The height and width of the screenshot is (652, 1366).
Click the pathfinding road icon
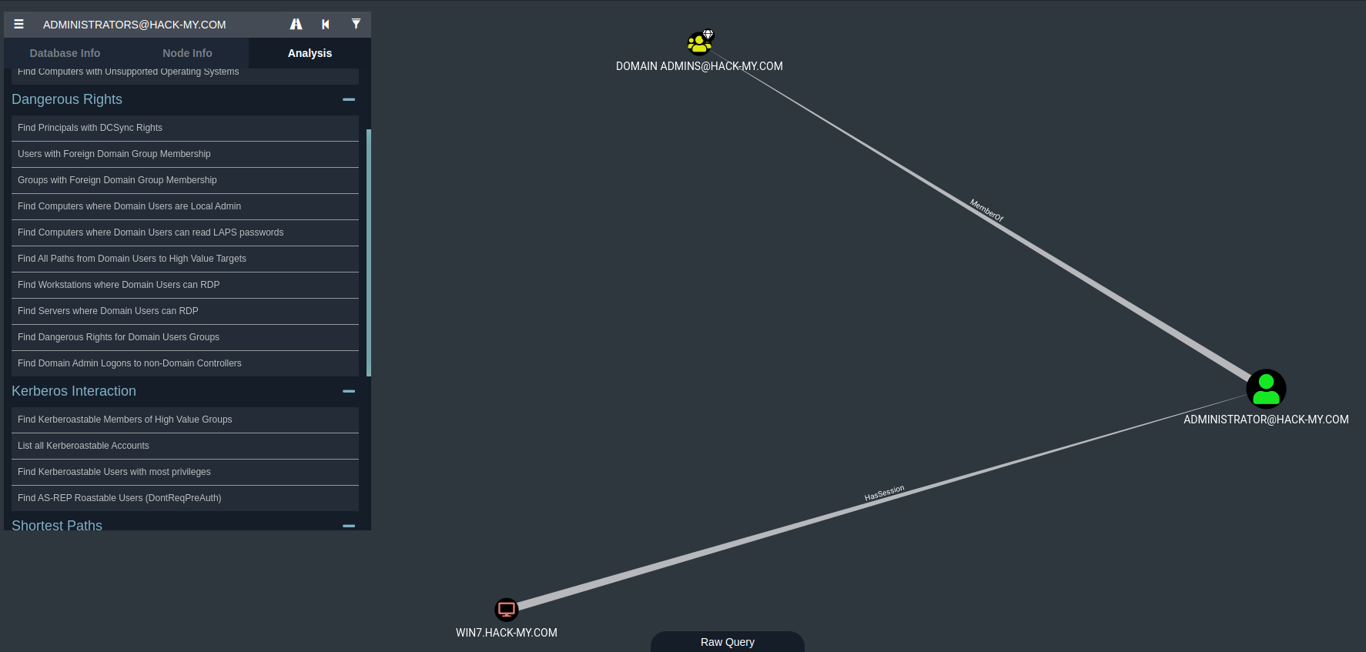(296, 25)
